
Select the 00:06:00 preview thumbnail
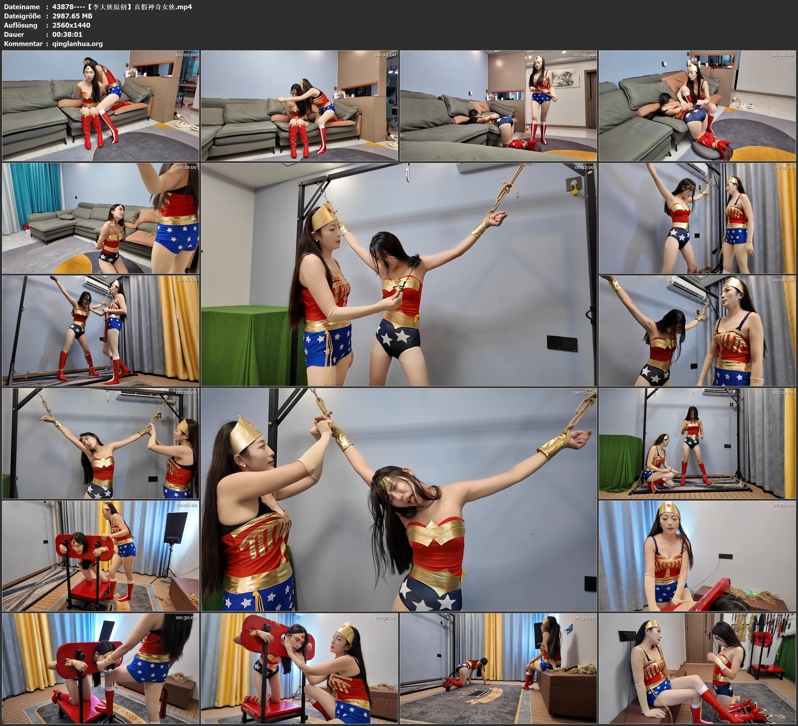tap(498, 105)
